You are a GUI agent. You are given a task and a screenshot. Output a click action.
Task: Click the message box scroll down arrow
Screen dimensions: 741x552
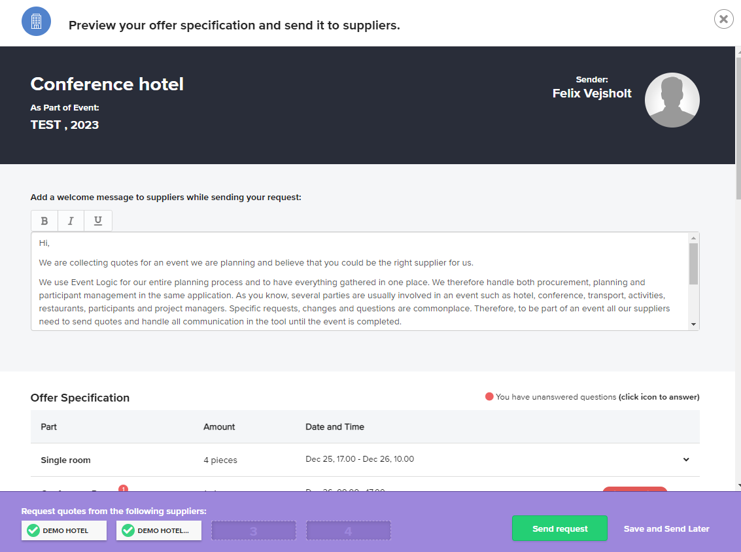(693, 324)
